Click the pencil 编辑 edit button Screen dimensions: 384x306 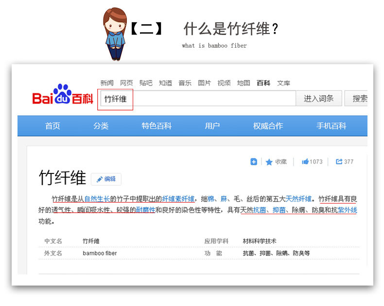pos(106,179)
